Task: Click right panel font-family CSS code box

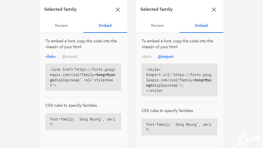Action: (x=179, y=127)
